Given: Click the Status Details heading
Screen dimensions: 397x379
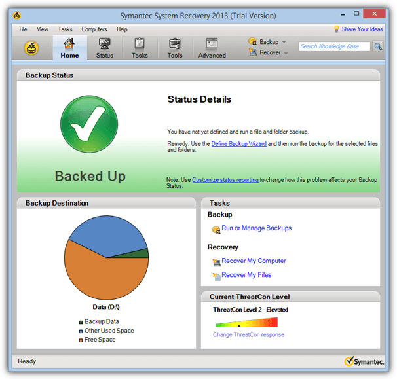Looking at the screenshot, I should tap(199, 99).
